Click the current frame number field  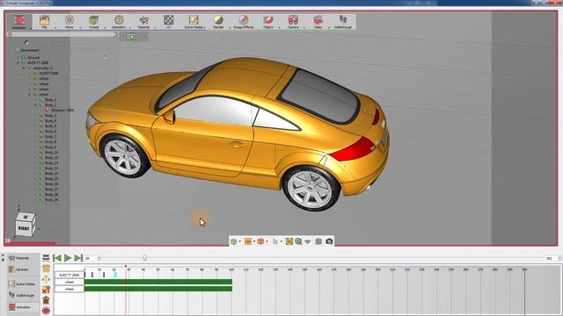90,258
